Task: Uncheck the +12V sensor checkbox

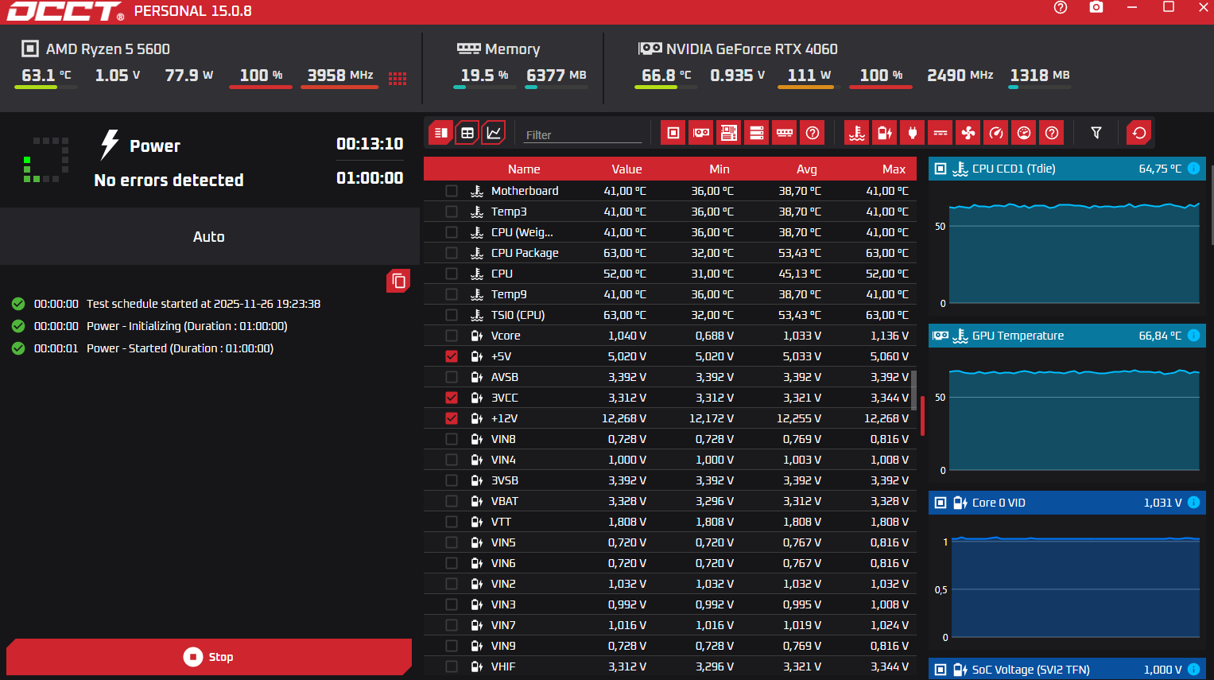Action: tap(452, 418)
